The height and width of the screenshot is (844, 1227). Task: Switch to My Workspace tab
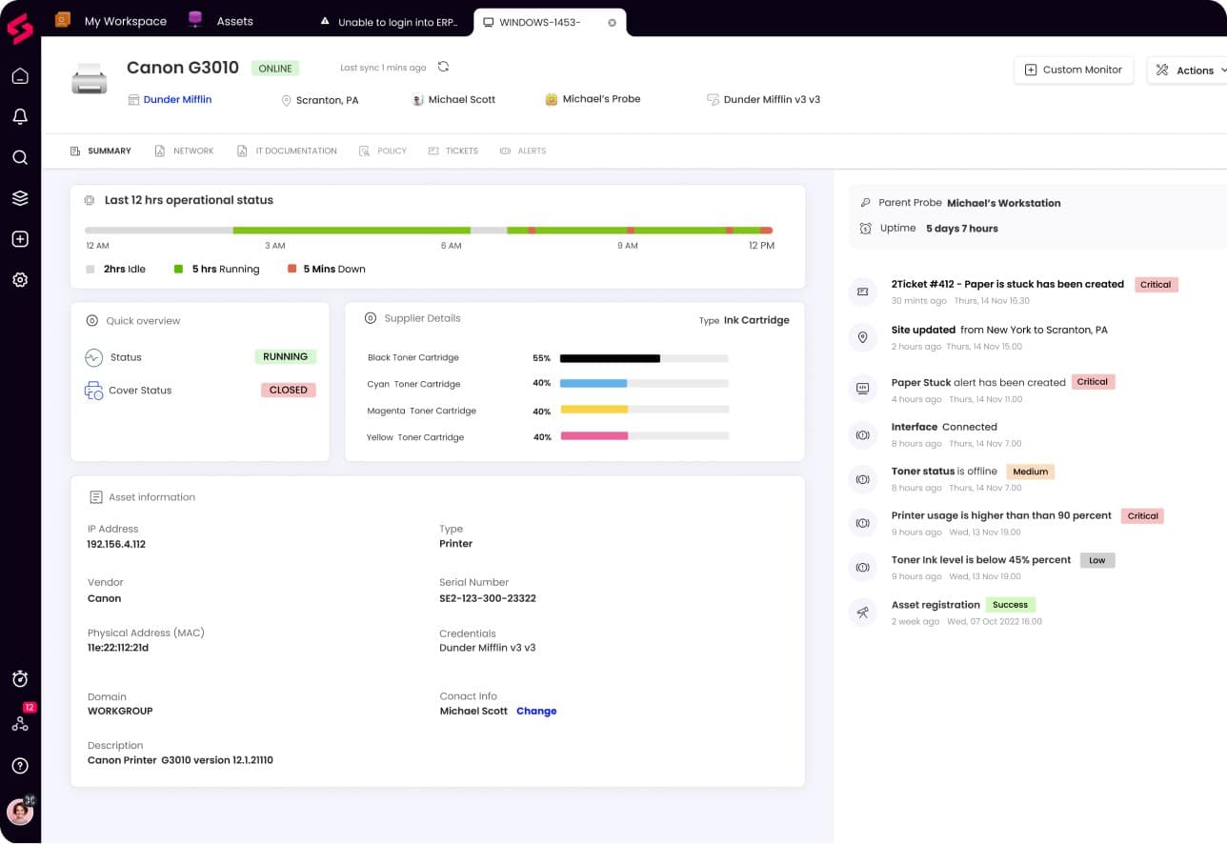point(111,20)
